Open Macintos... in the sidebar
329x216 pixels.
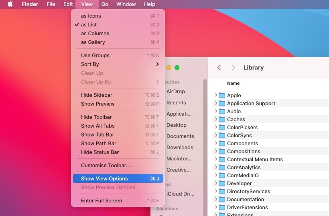click(x=179, y=158)
